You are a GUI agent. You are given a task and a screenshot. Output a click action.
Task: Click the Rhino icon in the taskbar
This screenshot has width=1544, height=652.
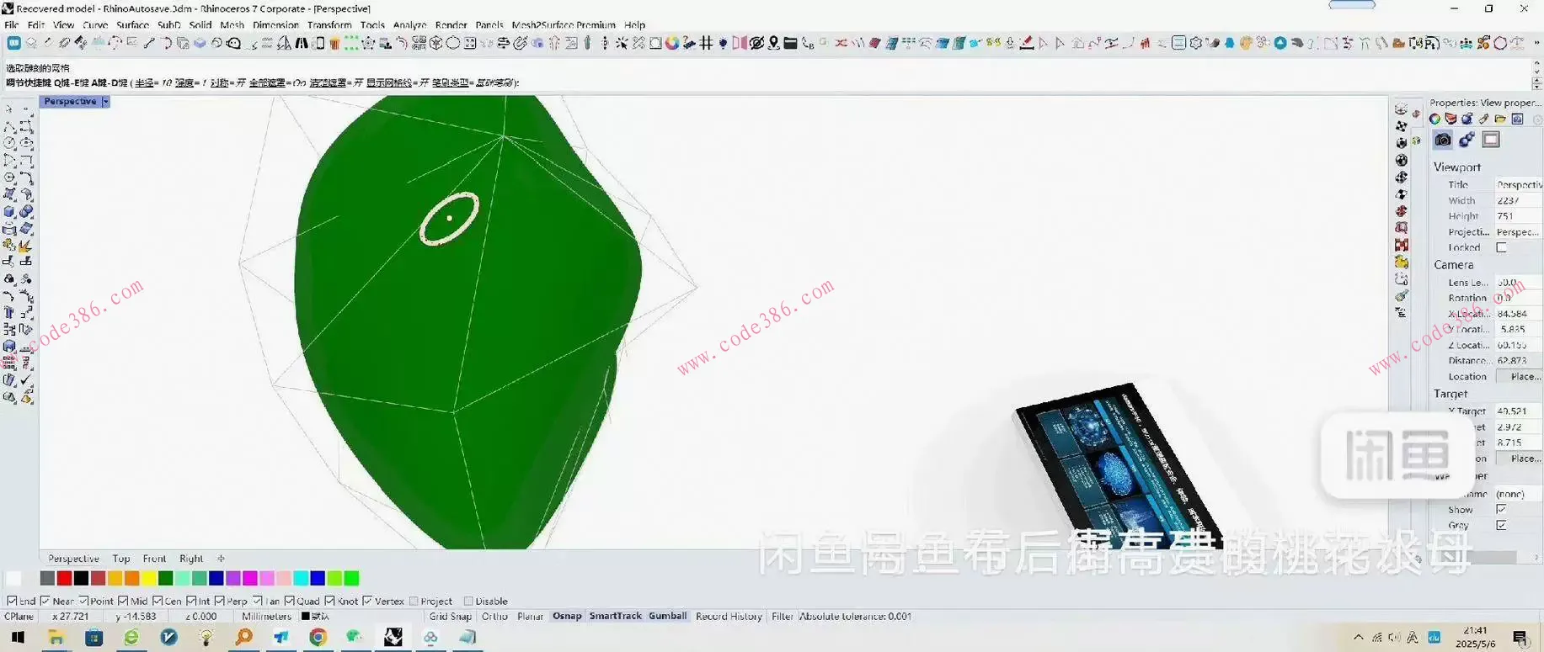(393, 638)
